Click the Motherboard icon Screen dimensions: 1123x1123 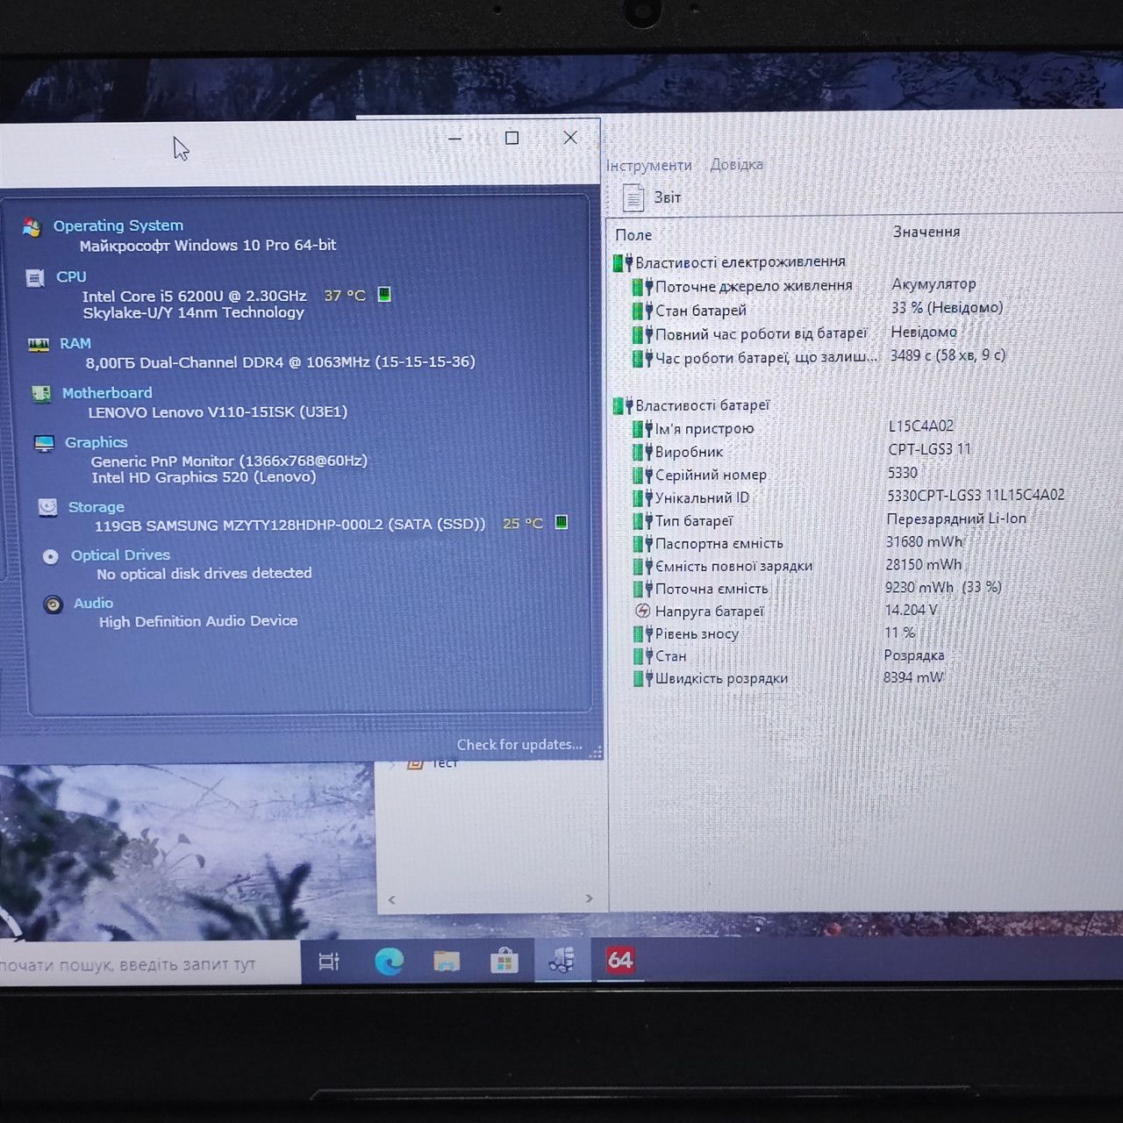40,394
